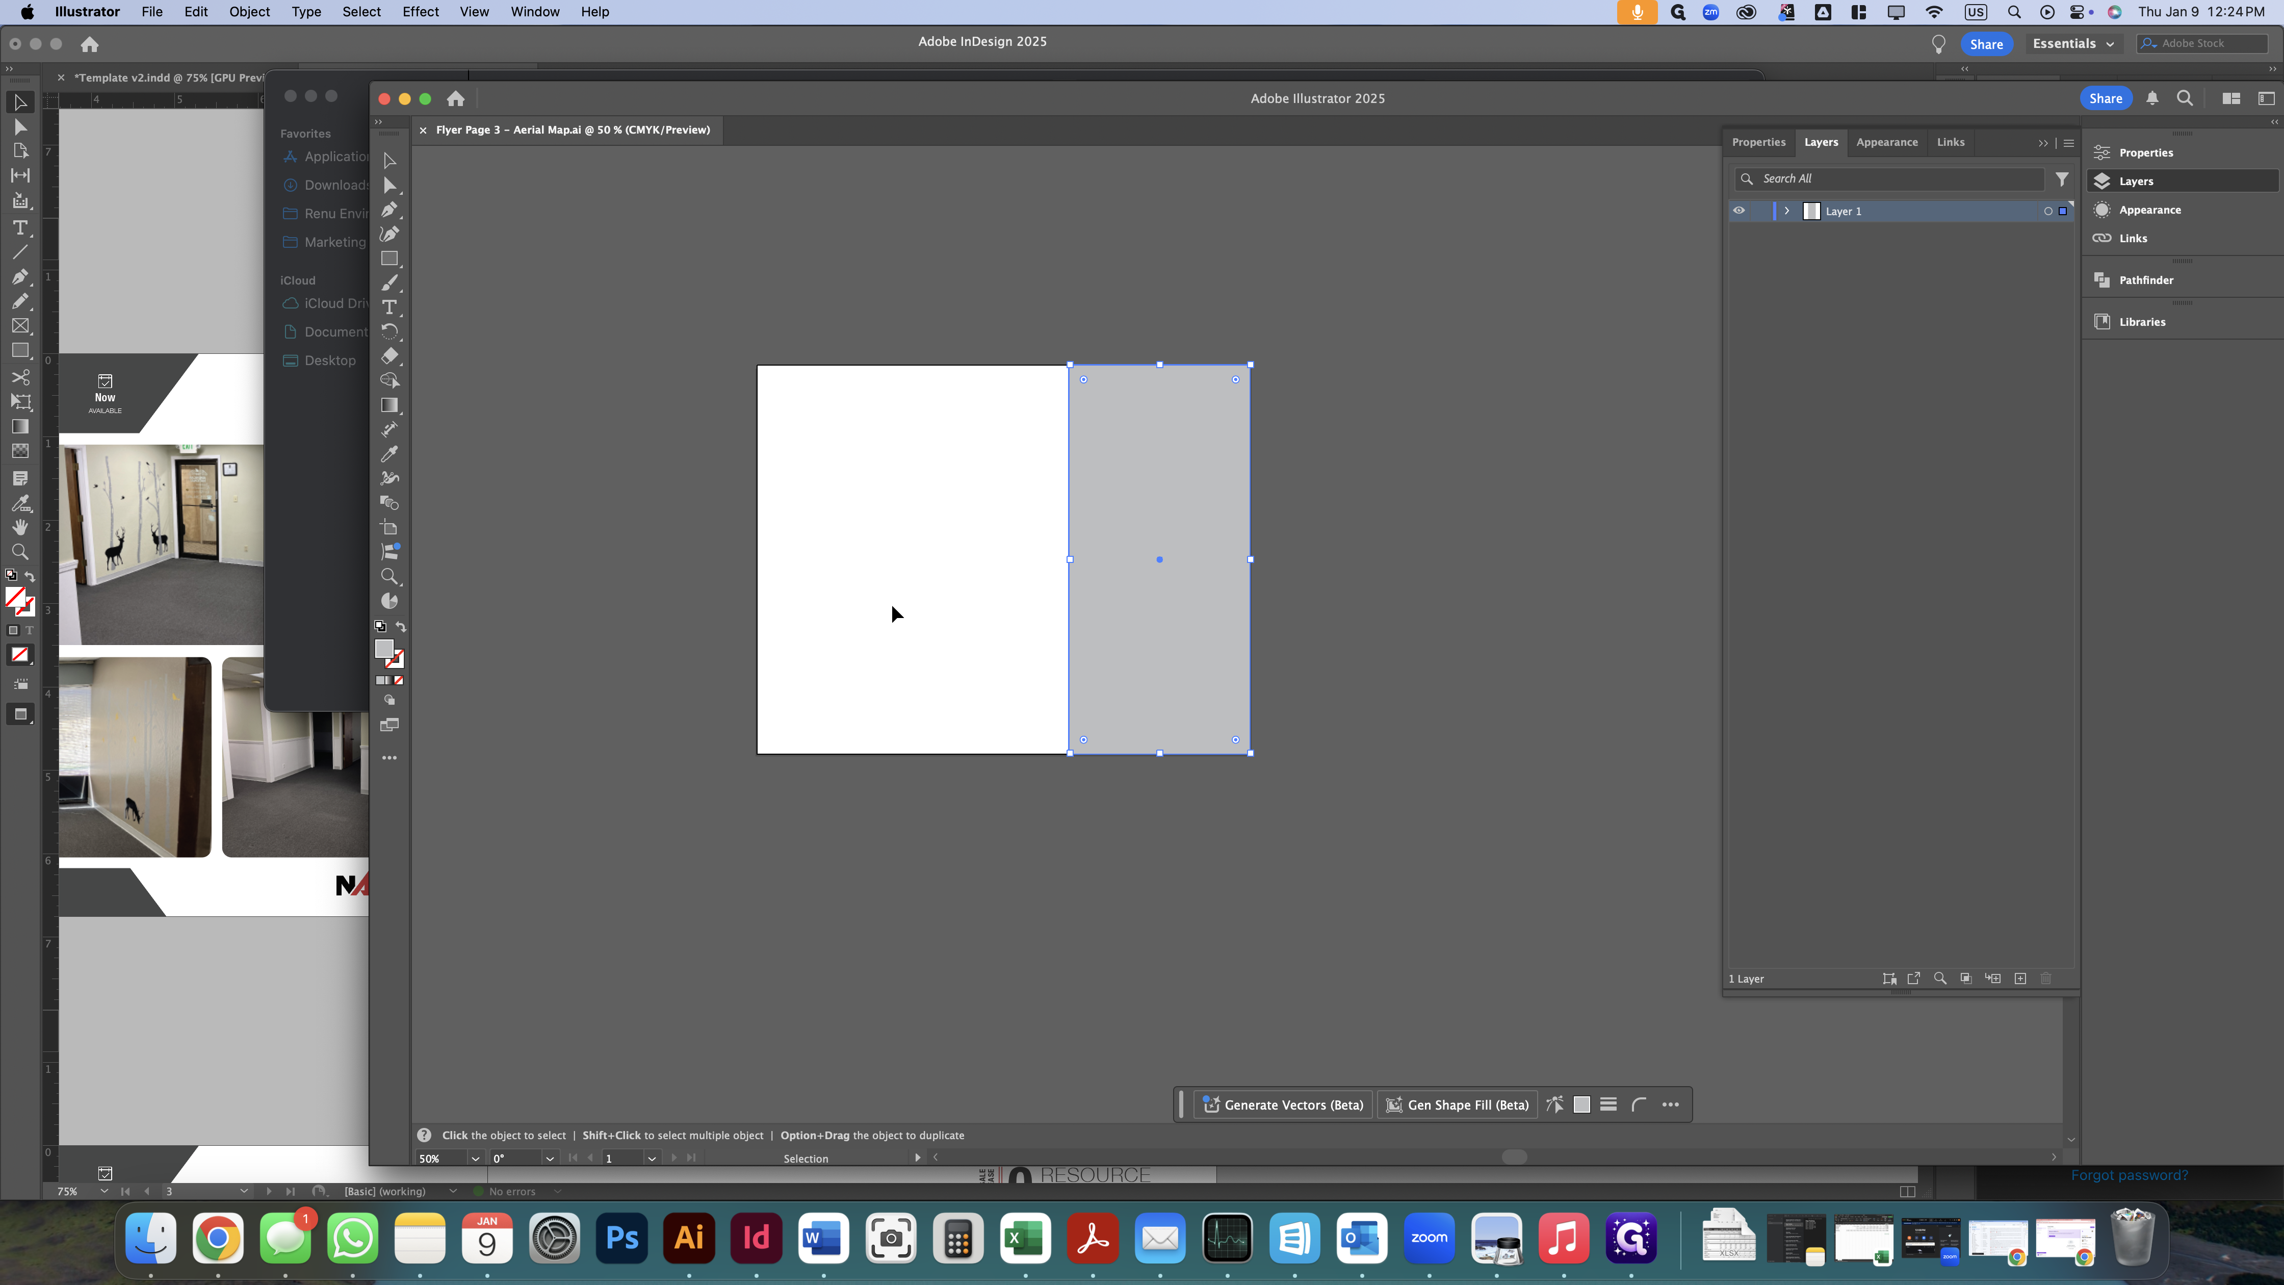Image resolution: width=2284 pixels, height=1285 pixels.
Task: Select the Curvature tool in Illustrator
Action: 389,234
